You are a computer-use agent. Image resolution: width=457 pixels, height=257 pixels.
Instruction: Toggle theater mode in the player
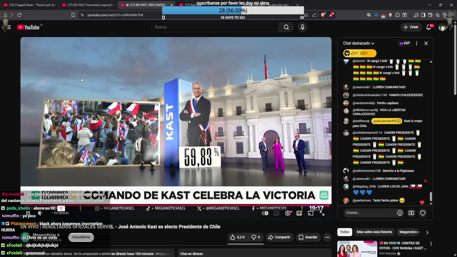[x=299, y=213]
